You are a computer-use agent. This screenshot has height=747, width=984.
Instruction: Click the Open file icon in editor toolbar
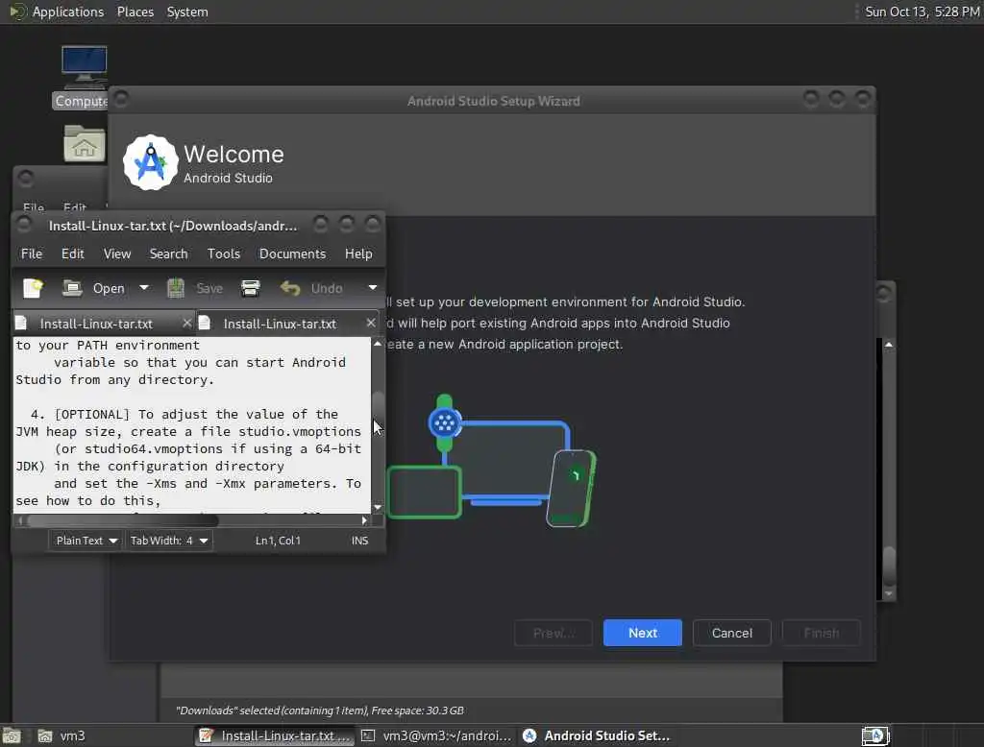(x=72, y=288)
